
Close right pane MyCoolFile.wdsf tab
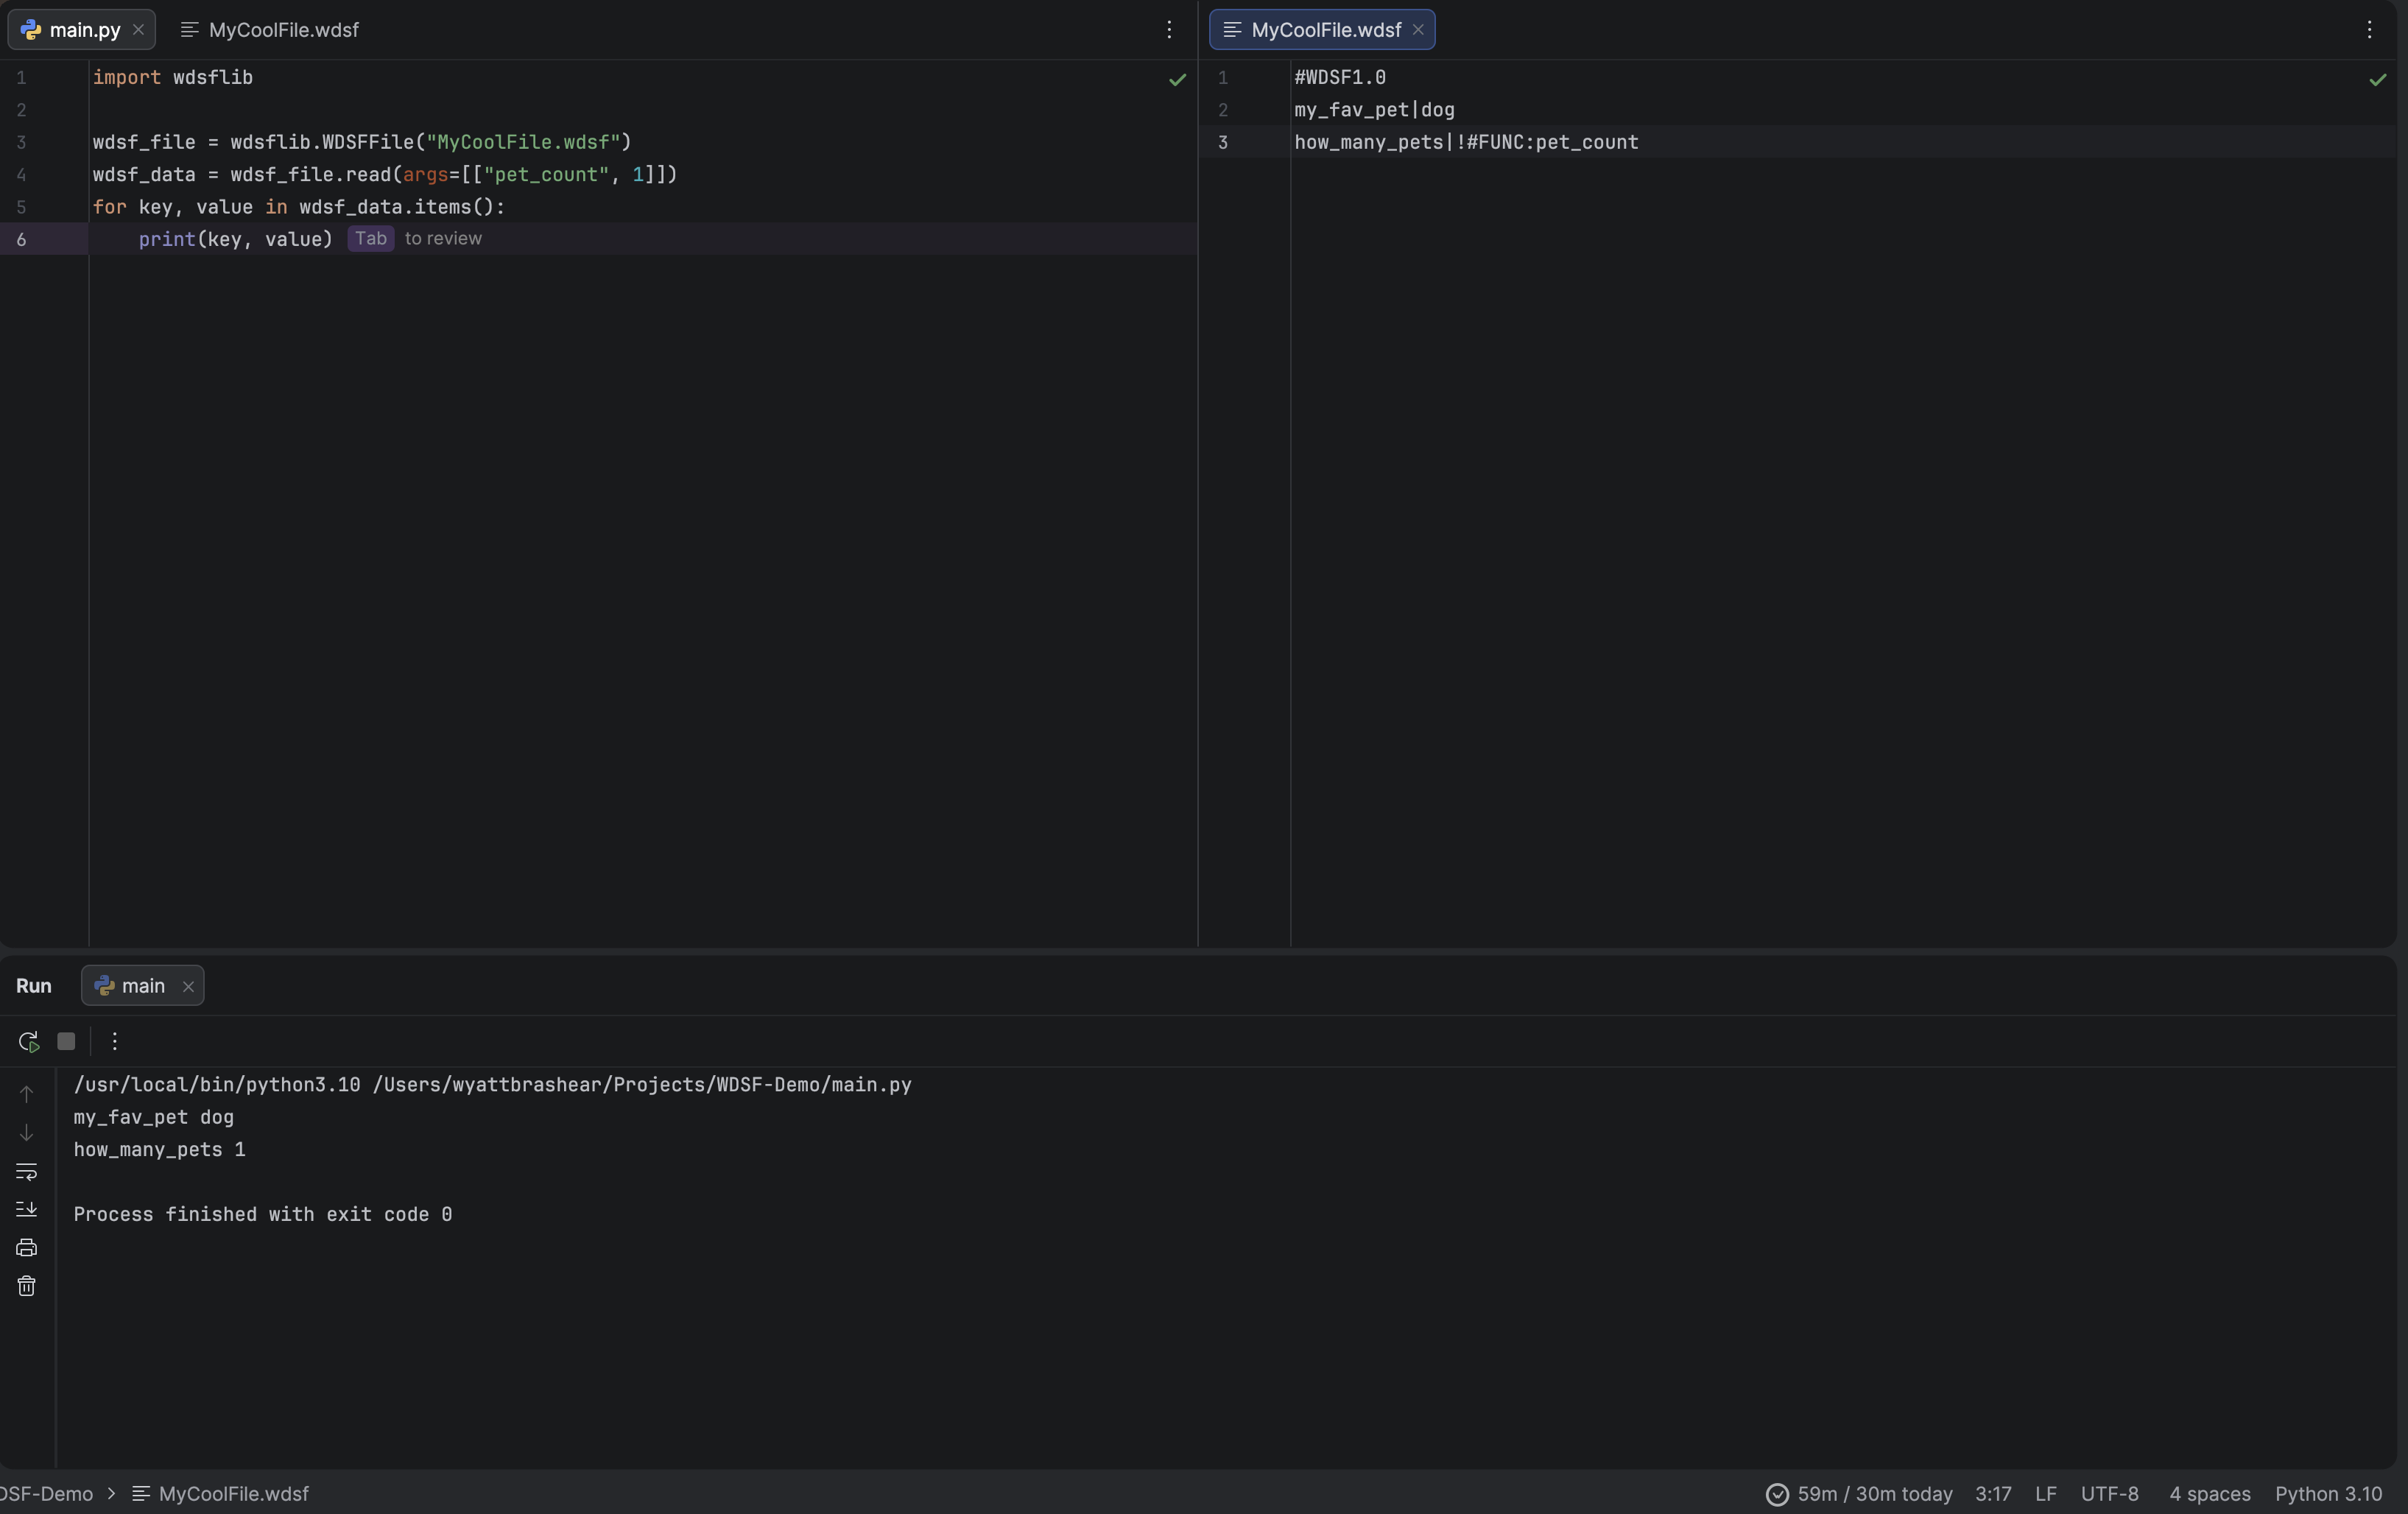(x=1418, y=30)
